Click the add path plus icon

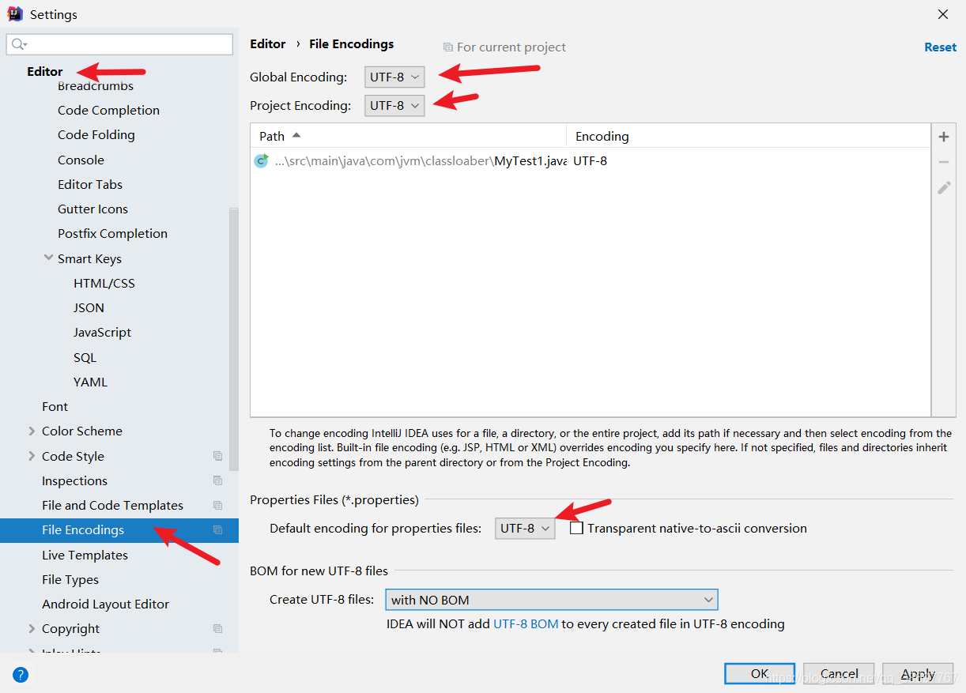[943, 137]
